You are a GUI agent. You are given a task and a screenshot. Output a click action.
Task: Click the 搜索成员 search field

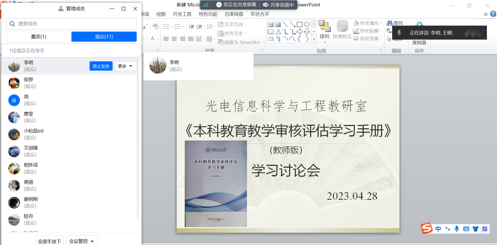click(71, 24)
